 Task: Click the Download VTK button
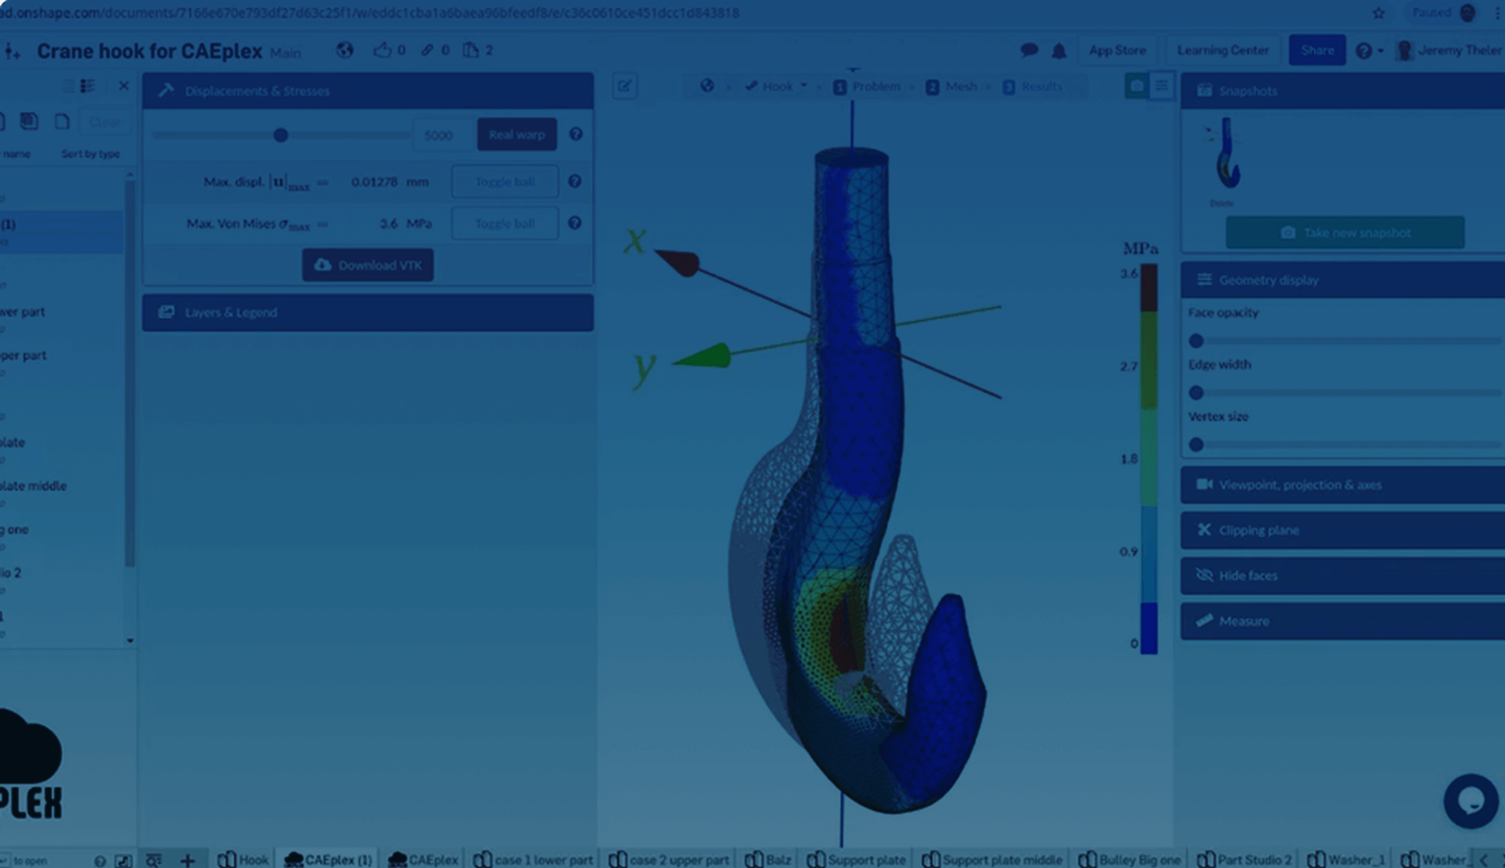(x=368, y=265)
